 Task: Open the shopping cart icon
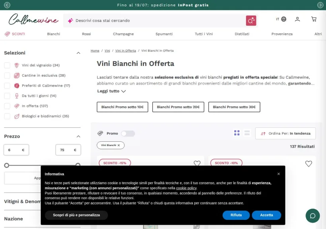pos(314,19)
